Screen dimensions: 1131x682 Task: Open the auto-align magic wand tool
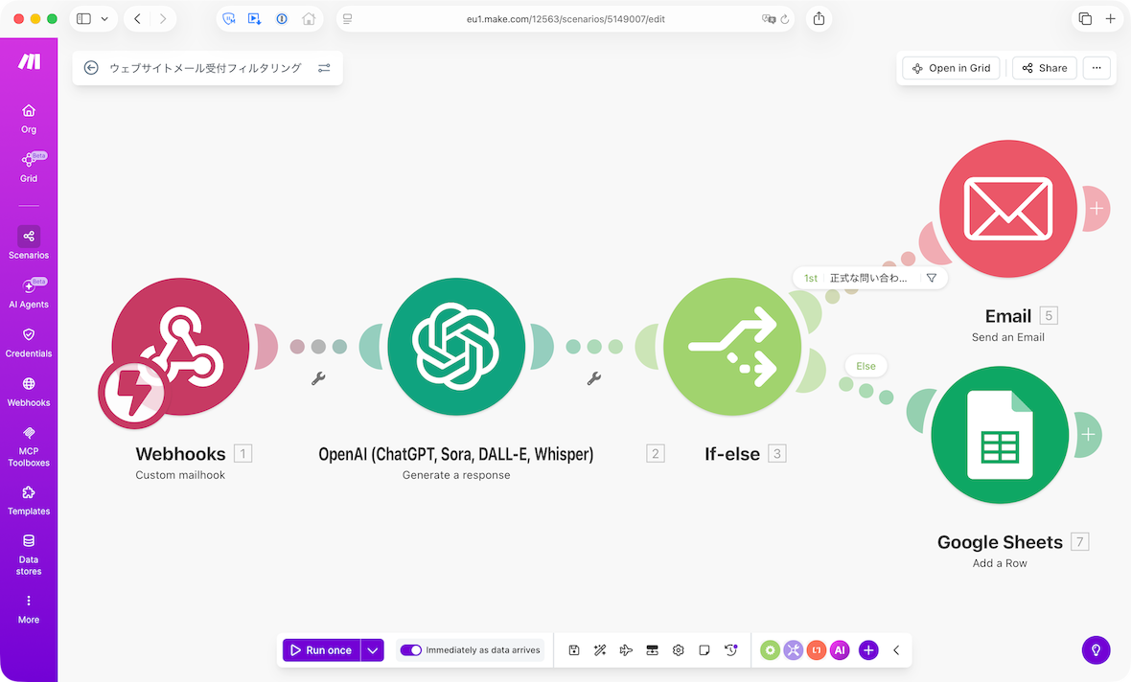pos(600,650)
